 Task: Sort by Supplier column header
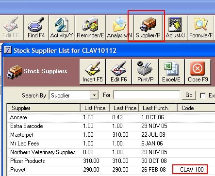pos(44,108)
